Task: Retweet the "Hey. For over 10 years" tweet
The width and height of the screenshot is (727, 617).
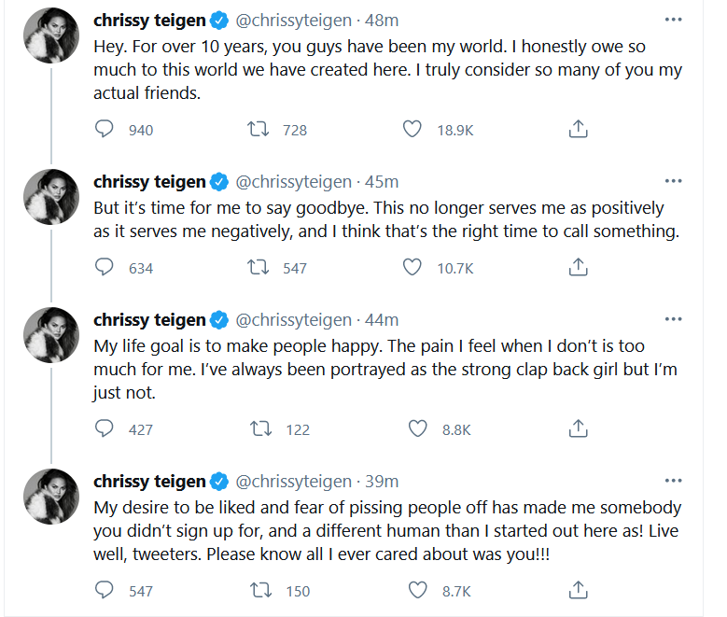Action: click(259, 130)
